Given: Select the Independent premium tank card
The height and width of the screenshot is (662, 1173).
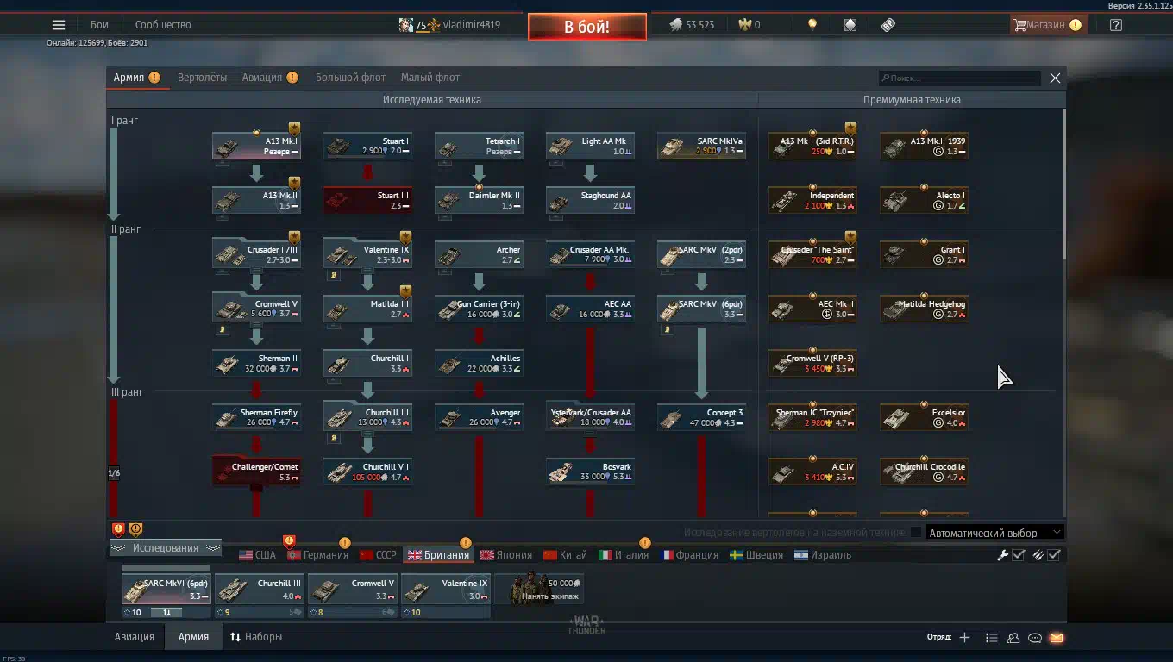Looking at the screenshot, I should click(x=812, y=201).
